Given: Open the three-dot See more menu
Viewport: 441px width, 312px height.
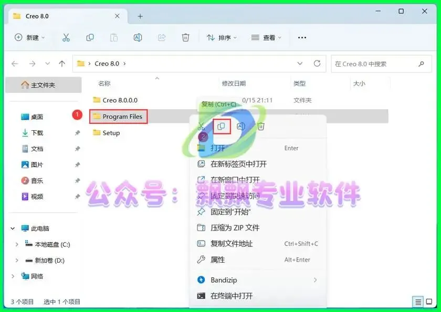Looking at the screenshot, I should click(x=302, y=37).
